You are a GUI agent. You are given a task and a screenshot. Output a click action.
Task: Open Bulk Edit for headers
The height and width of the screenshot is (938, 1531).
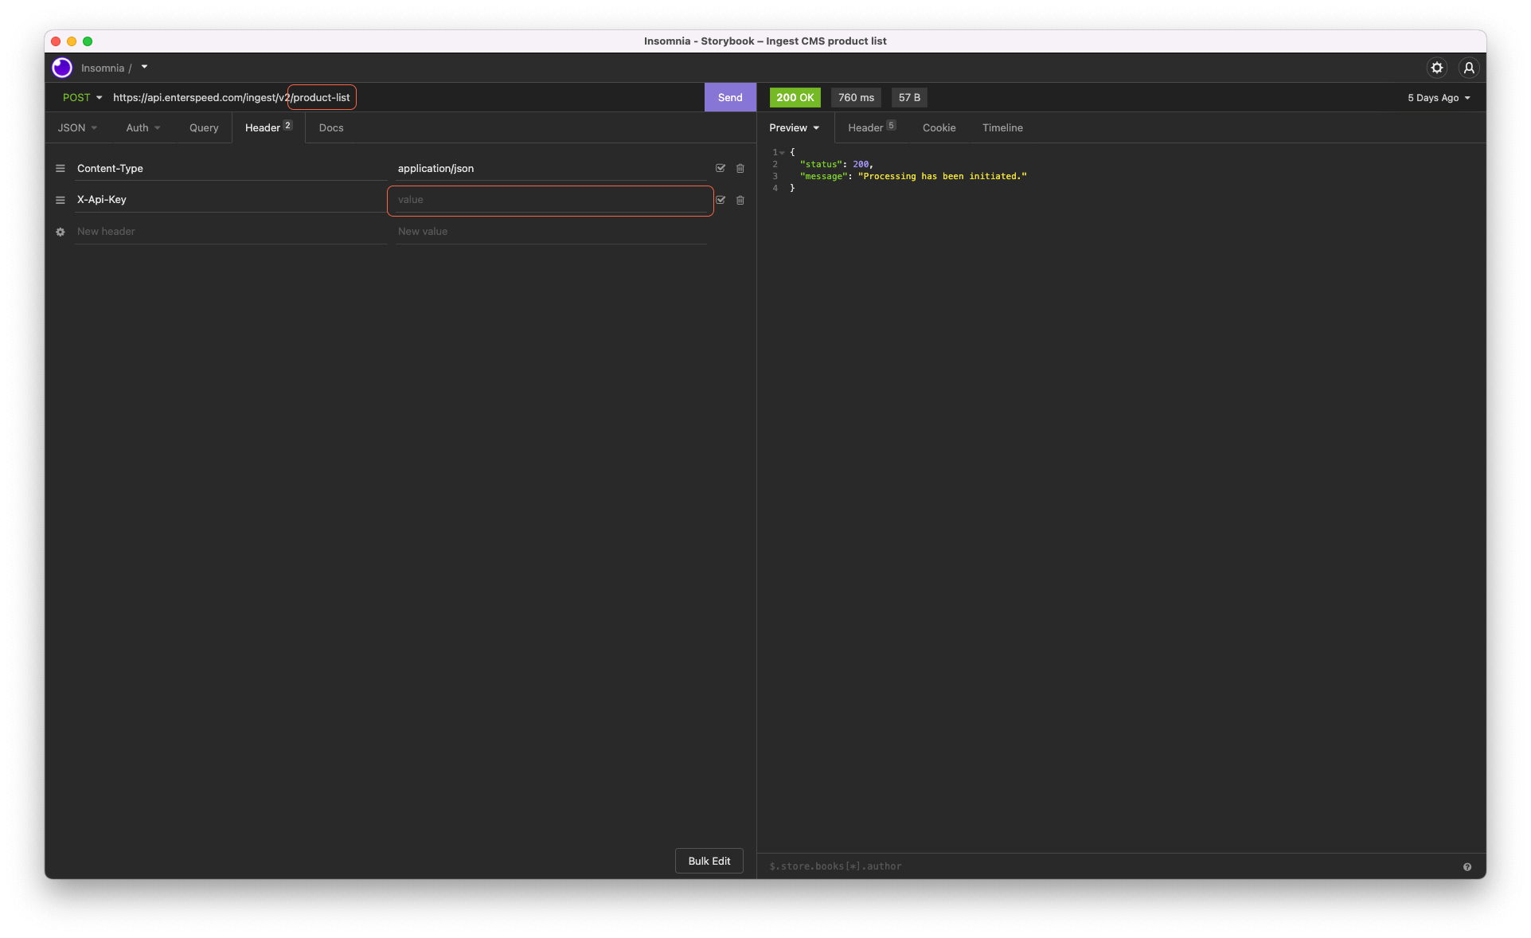click(x=709, y=861)
